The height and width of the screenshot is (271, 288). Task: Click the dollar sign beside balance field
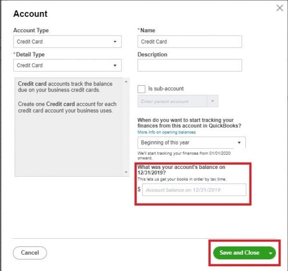tap(139, 190)
